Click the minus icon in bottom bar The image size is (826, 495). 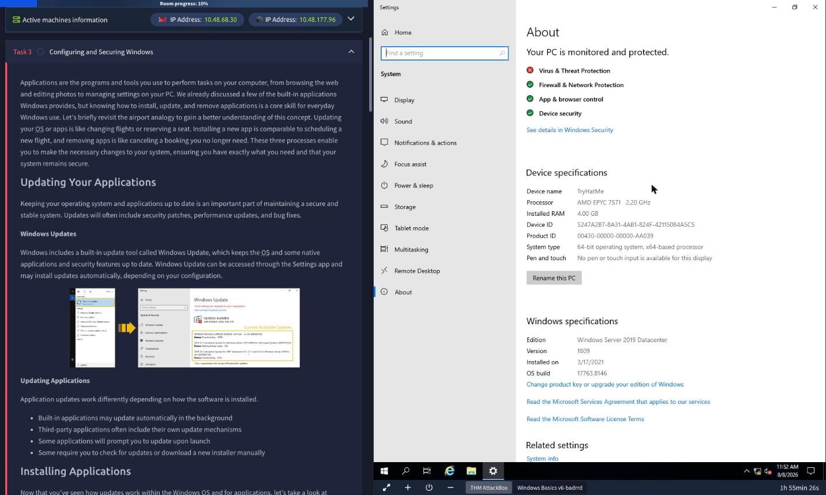(x=450, y=487)
